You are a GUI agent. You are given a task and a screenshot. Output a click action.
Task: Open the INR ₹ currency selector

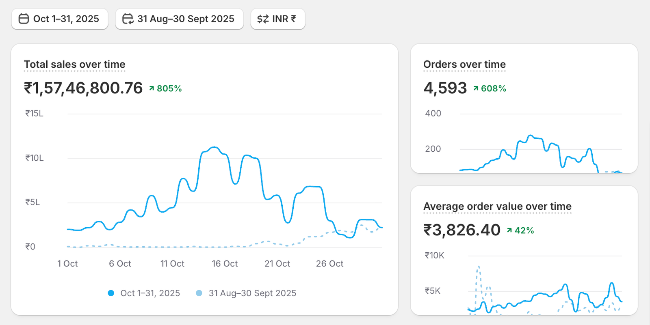coord(278,19)
